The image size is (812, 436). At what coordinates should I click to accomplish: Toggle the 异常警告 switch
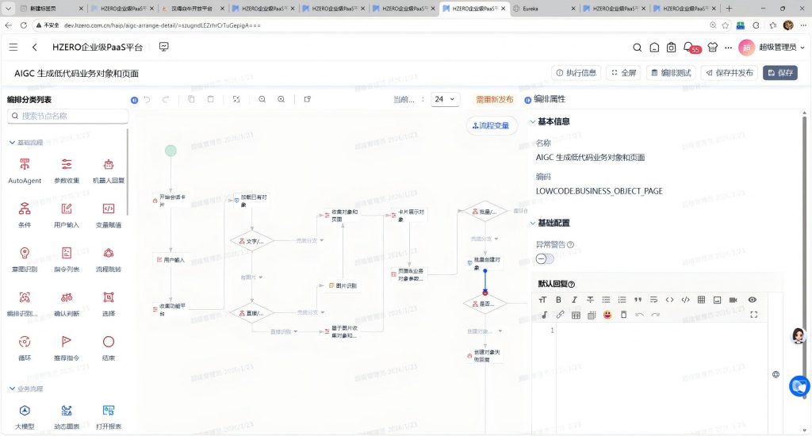pos(545,258)
